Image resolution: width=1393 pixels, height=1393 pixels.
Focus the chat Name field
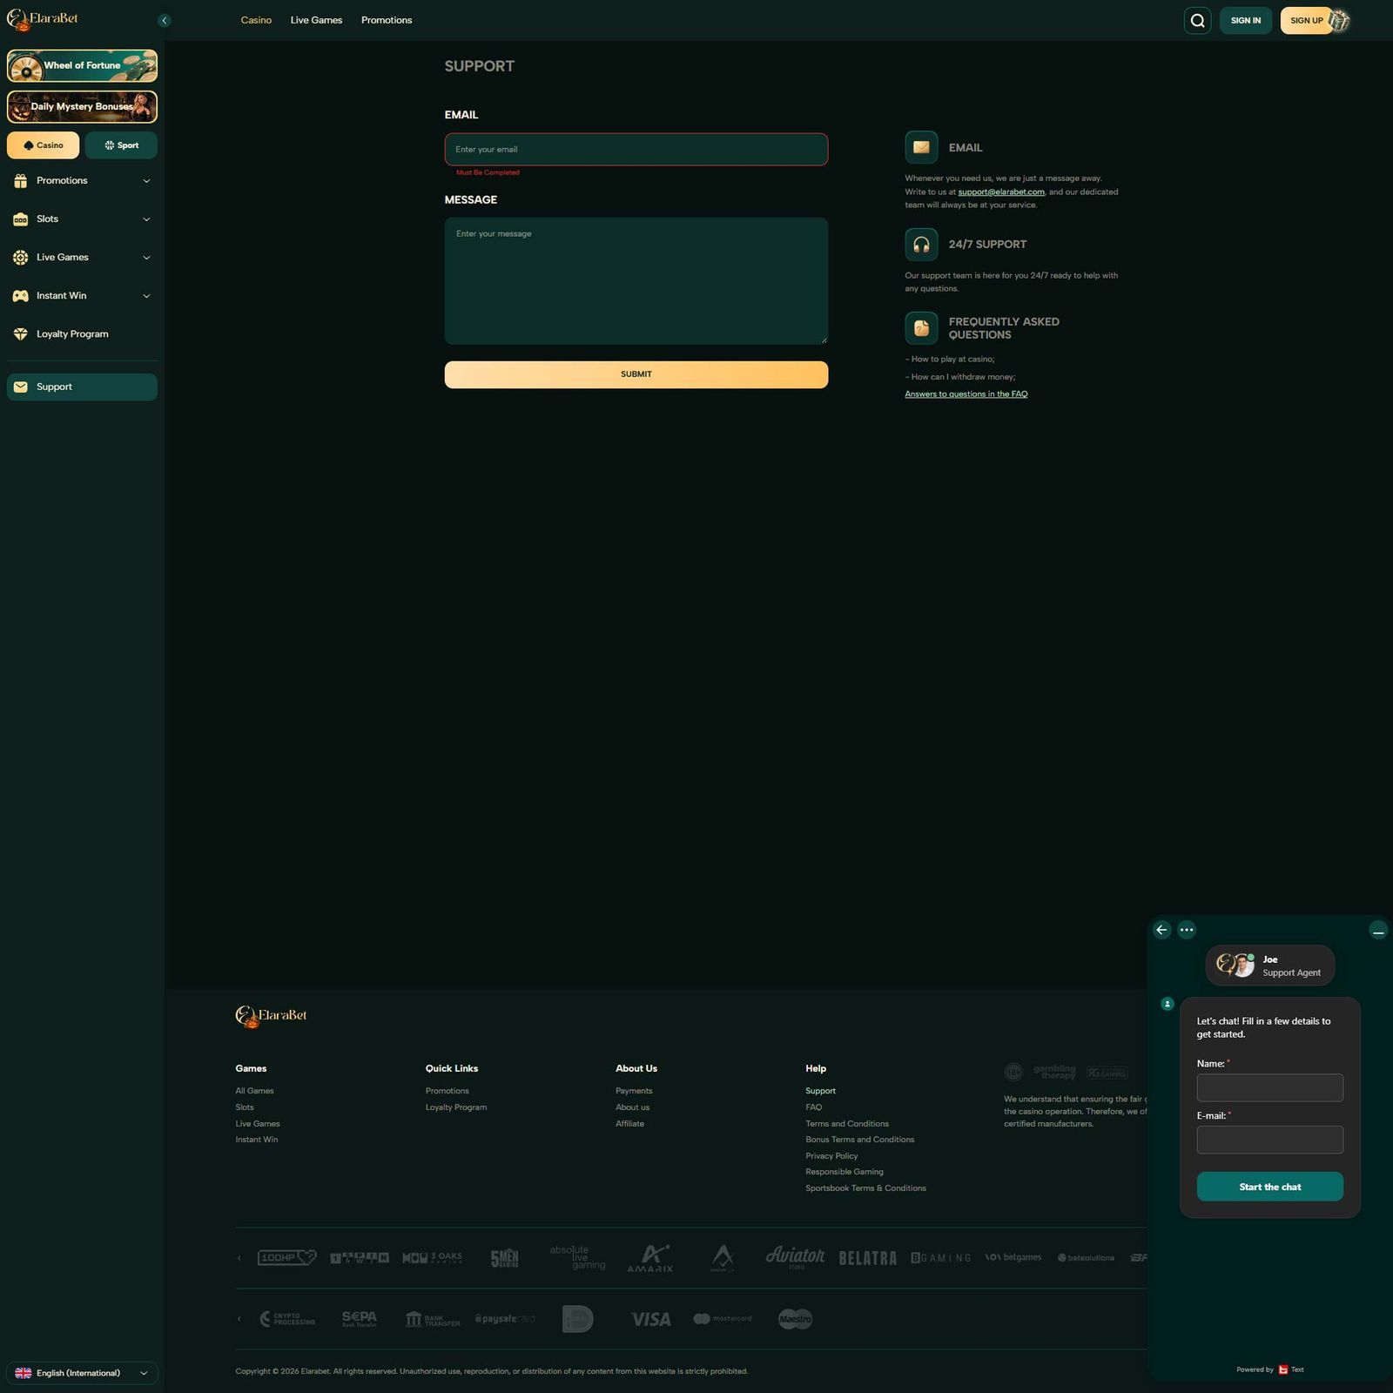click(x=1270, y=1087)
